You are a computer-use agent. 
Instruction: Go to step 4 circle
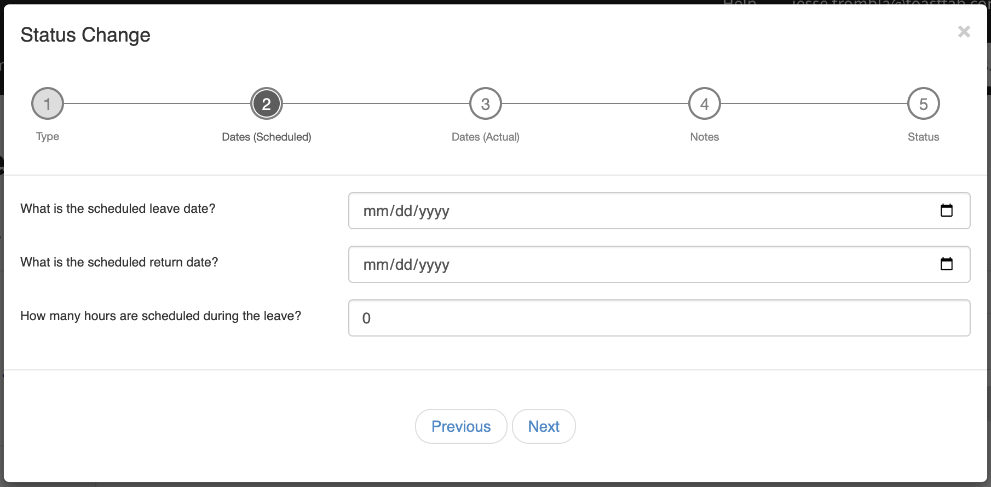point(705,103)
